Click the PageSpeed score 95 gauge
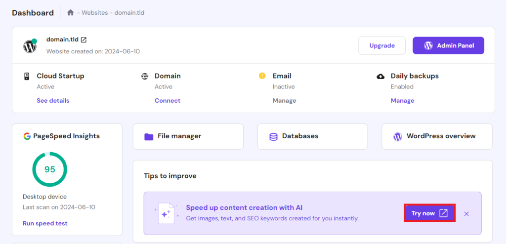This screenshot has width=506, height=244. [x=49, y=169]
